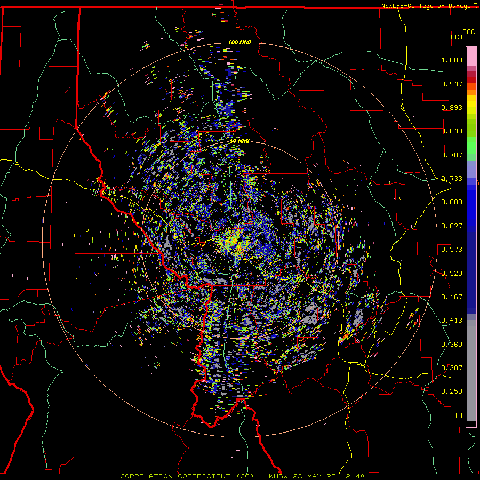Select the 0.253 legend value
This screenshot has height=480, width=480.
[x=452, y=391]
